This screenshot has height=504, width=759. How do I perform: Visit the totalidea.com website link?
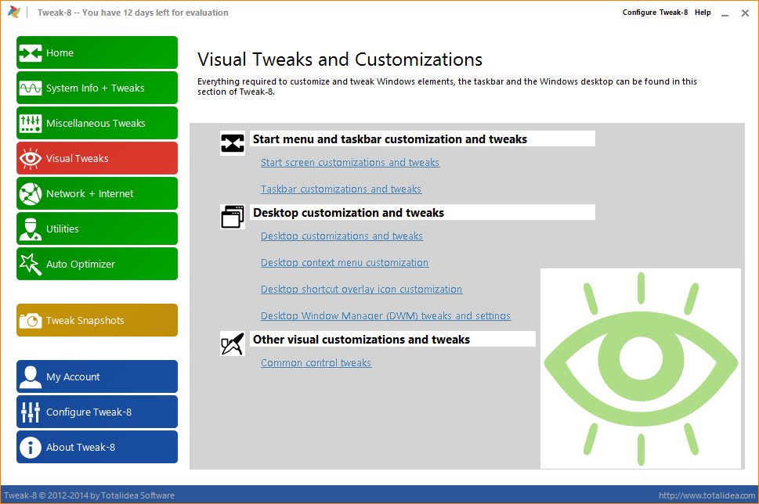click(x=707, y=495)
